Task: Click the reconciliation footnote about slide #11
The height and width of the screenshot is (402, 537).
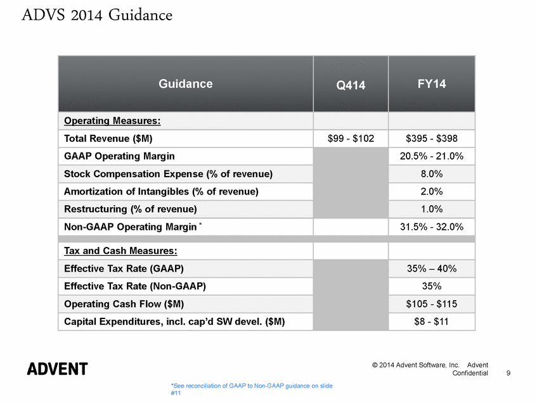Action: pyautogui.click(x=252, y=389)
